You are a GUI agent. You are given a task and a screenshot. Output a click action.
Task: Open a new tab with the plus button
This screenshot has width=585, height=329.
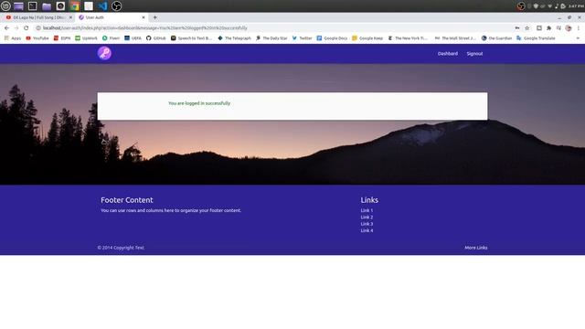click(154, 17)
